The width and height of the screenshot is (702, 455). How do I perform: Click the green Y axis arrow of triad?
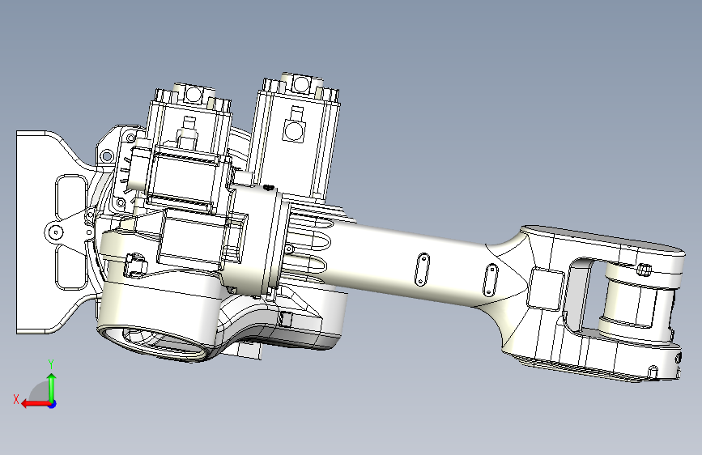(52, 387)
